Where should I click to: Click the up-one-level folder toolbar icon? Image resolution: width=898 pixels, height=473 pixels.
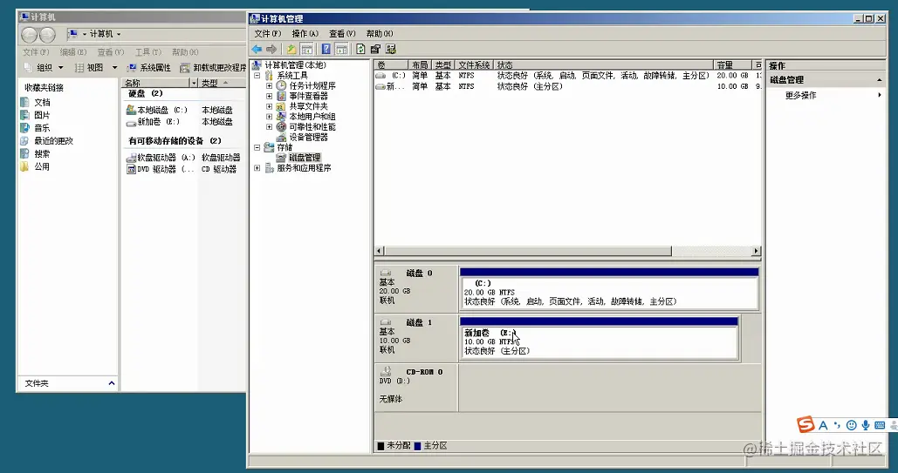coord(291,49)
